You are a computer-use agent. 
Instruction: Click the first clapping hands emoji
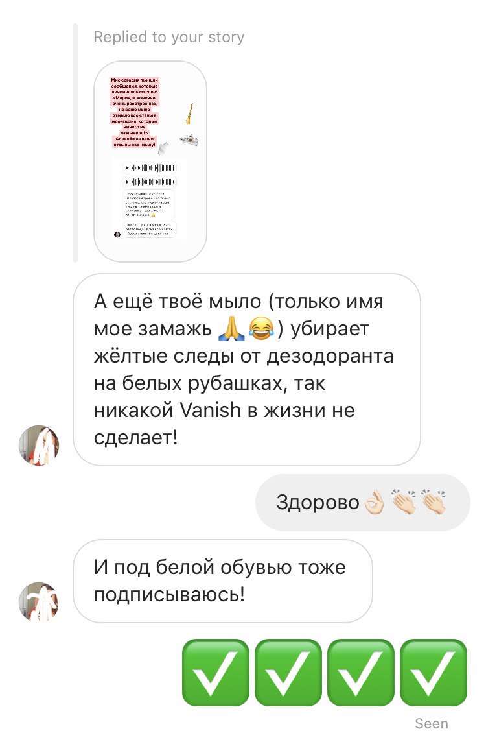pos(404,501)
